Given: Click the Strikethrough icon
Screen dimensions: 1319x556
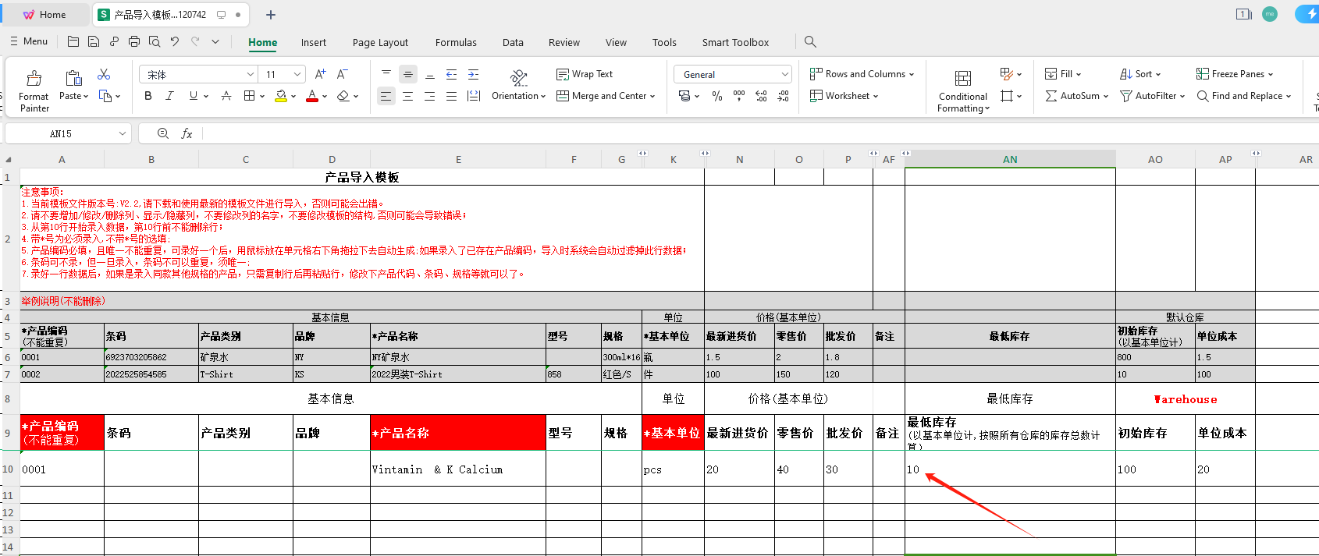Looking at the screenshot, I should (226, 96).
